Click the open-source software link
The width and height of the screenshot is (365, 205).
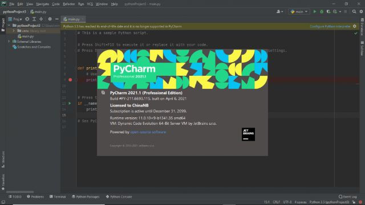click(148, 132)
